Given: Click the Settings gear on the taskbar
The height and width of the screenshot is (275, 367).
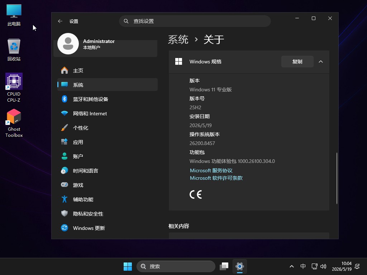Looking at the screenshot, I should tap(240, 266).
